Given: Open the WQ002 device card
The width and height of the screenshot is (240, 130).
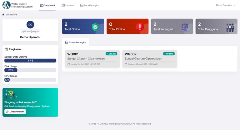Looking at the screenshot, I should [x=150, y=59].
